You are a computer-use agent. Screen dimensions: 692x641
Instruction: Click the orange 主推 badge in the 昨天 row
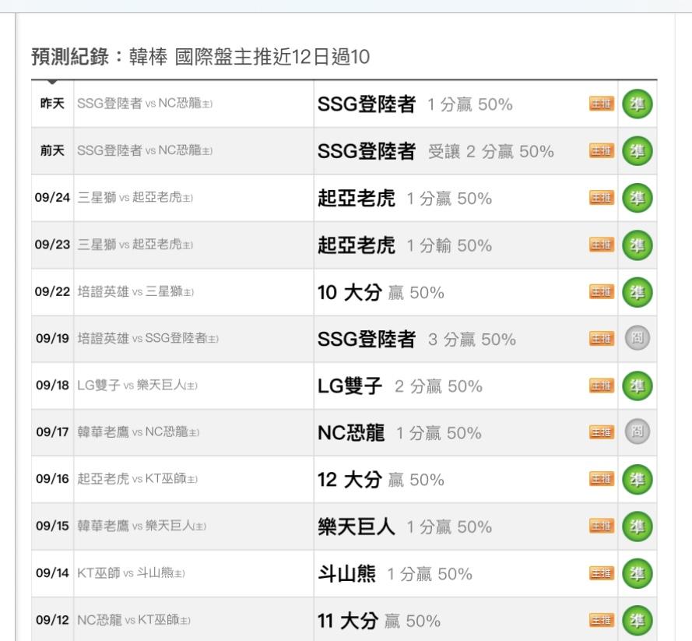point(602,104)
